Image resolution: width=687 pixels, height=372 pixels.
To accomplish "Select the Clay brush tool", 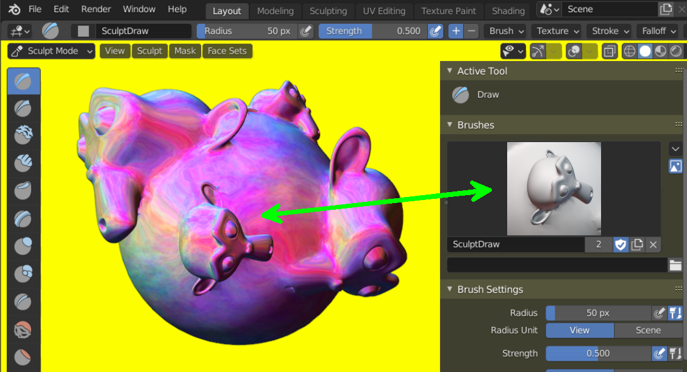I will pyautogui.click(x=23, y=135).
